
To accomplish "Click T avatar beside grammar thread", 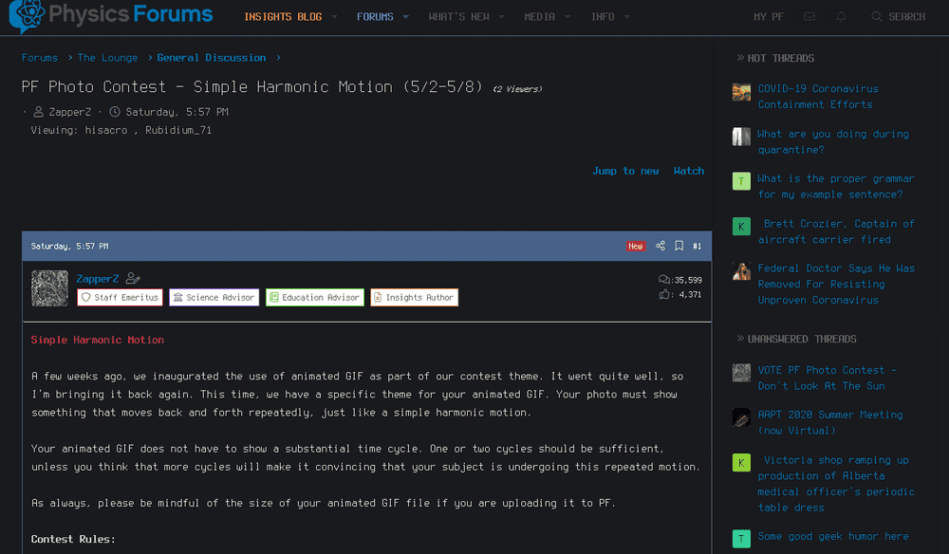I will tap(741, 181).
